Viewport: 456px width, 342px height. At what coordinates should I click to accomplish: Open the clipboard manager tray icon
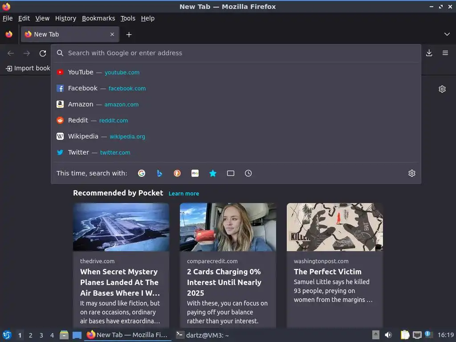405,335
